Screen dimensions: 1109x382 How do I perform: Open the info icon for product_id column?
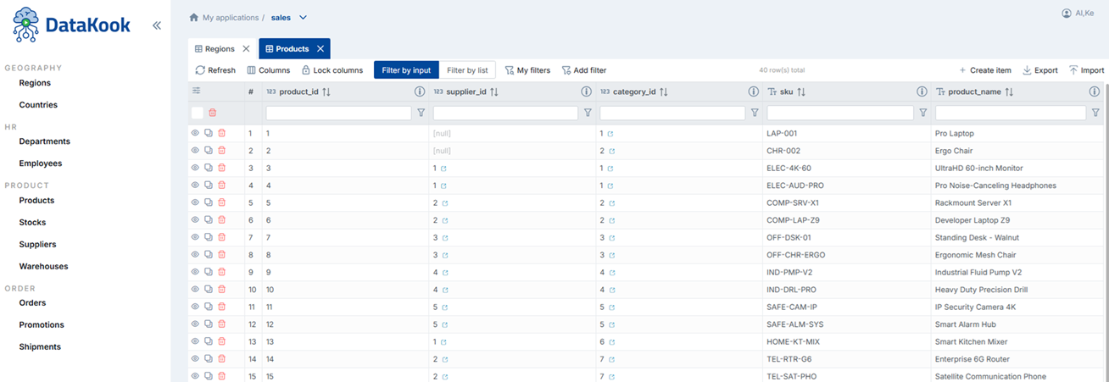[419, 91]
